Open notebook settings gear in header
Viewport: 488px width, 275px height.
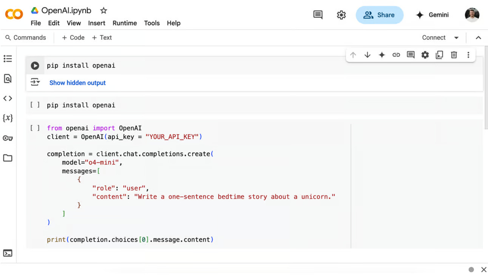(341, 15)
